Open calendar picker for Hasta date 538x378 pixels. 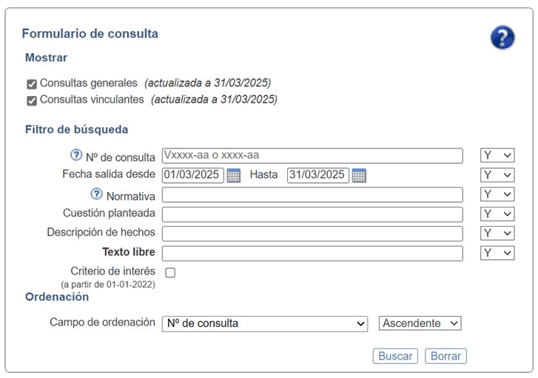[x=359, y=176]
